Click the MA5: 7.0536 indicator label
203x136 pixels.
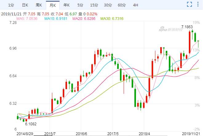point(27,19)
